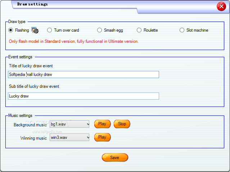Image resolution: width=230 pixels, height=172 pixels.
Task: Open Flashing settings gear icon
Action: tap(35, 30)
